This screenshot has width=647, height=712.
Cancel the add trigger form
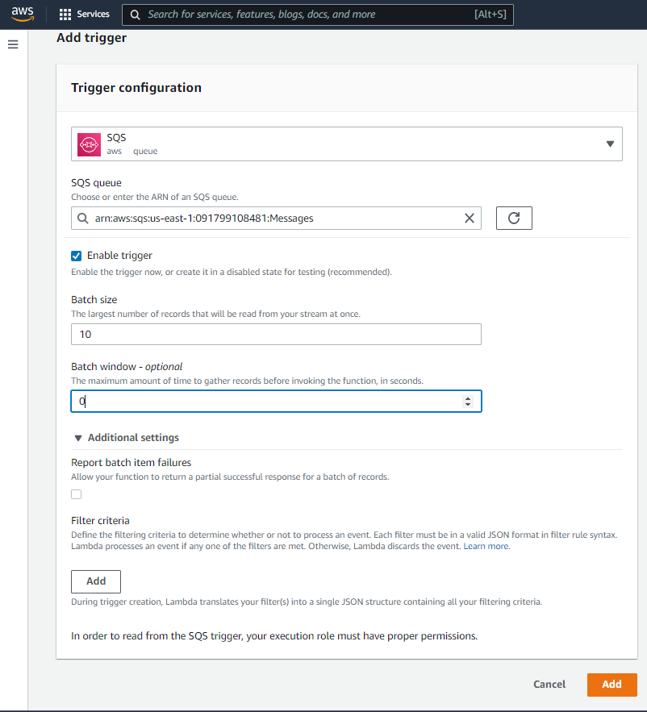pos(549,684)
